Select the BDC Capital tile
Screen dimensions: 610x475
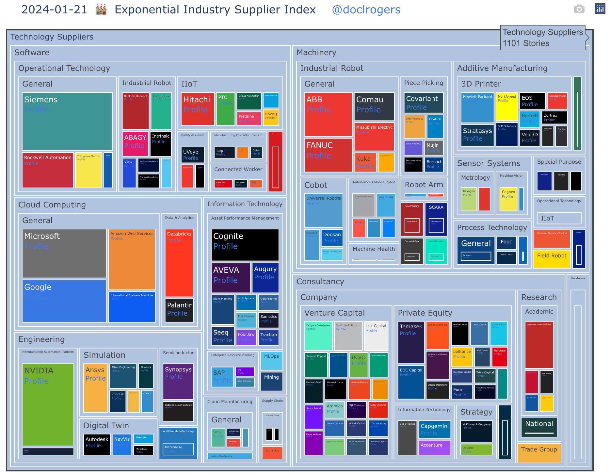[x=411, y=382]
